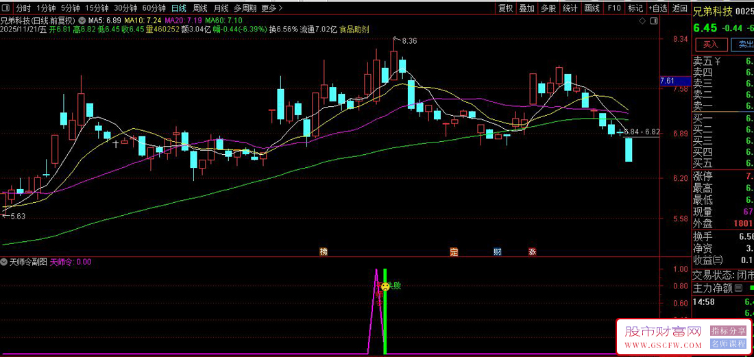Select the 30分钟 period tab

click(125, 8)
